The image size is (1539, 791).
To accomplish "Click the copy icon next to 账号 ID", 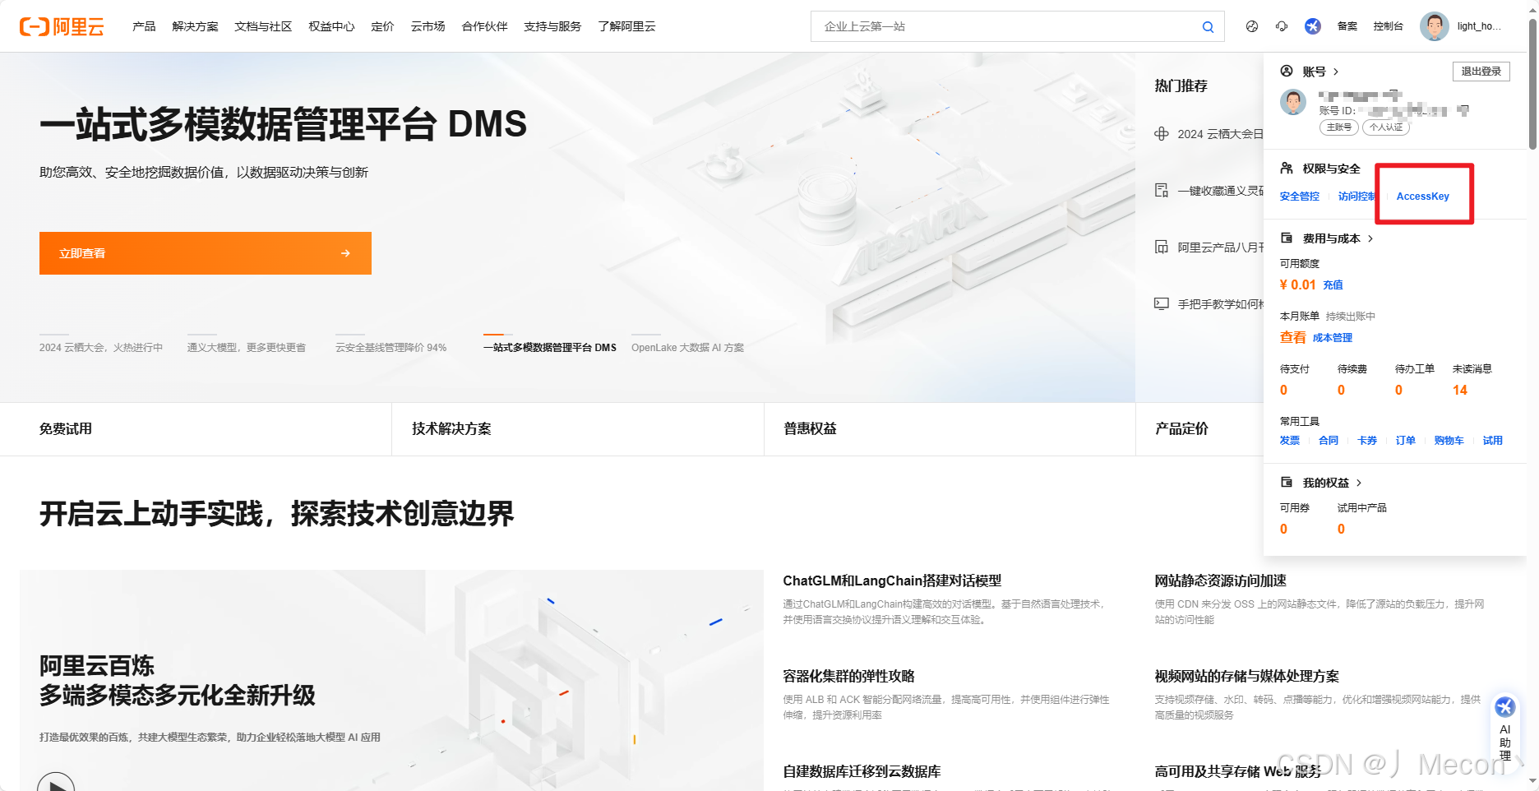I will (x=1463, y=109).
